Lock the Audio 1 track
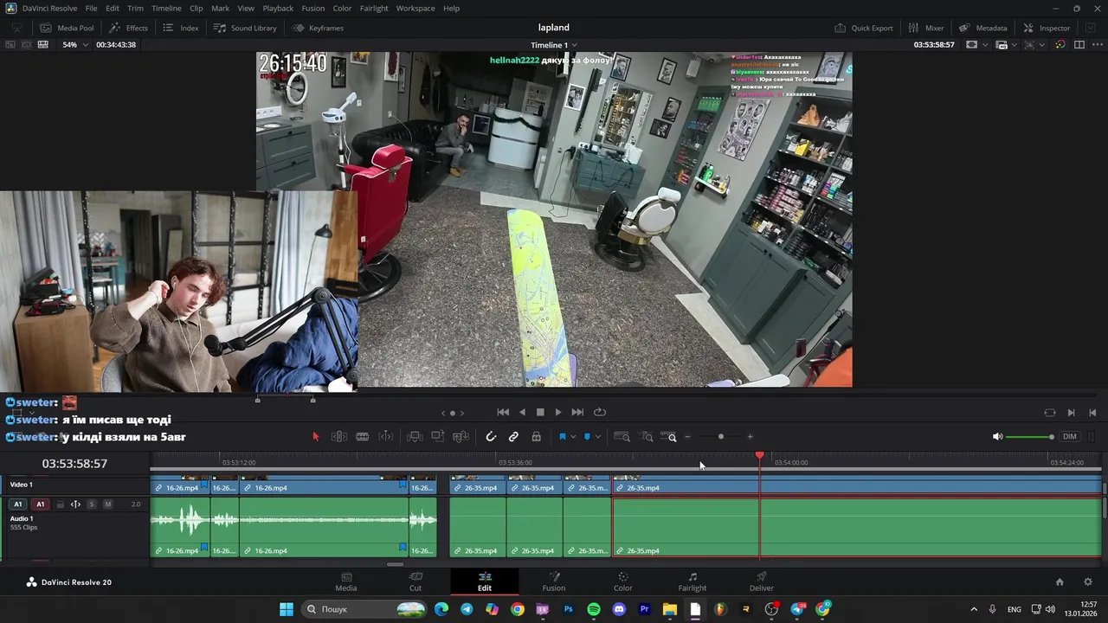Screen dimensions: 1108x623 [x=60, y=504]
